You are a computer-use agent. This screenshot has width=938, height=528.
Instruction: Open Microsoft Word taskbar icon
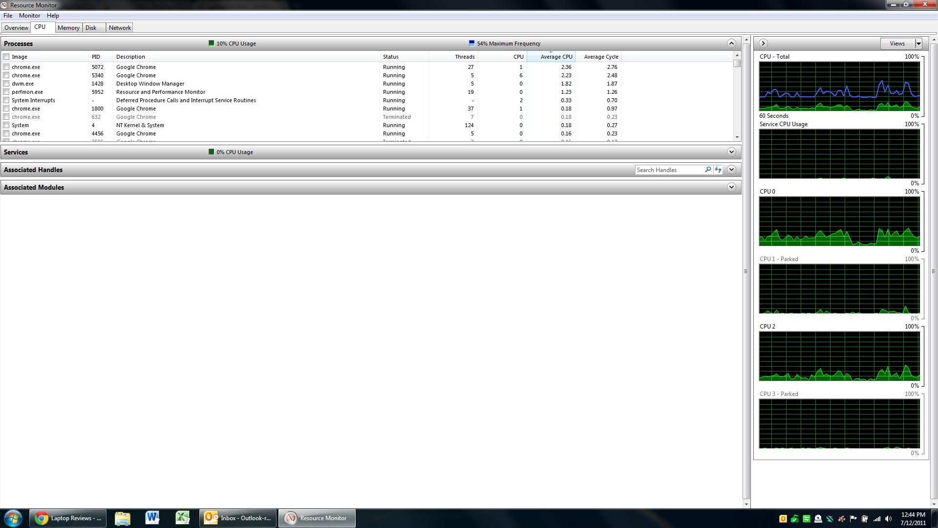point(152,518)
